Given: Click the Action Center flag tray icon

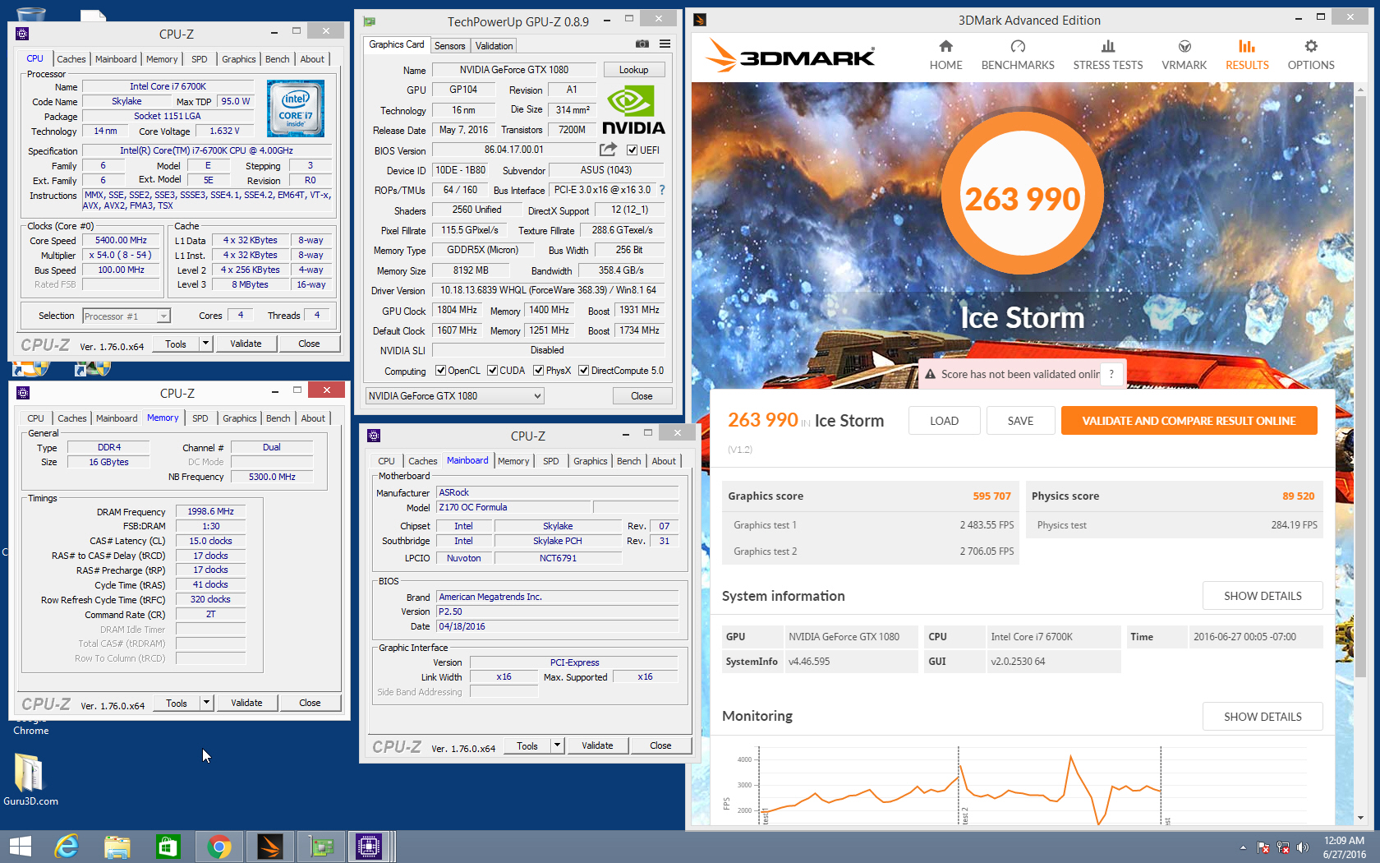Looking at the screenshot, I should pos(1263,847).
